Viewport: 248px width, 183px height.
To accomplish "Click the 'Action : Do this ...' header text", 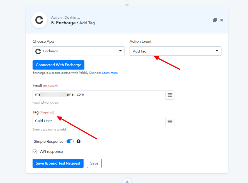I will pos(65,17).
